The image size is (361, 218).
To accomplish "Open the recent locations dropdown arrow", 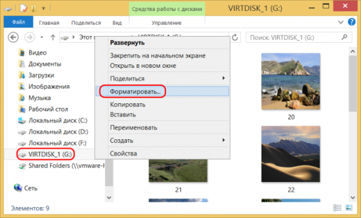I will 42,37.
